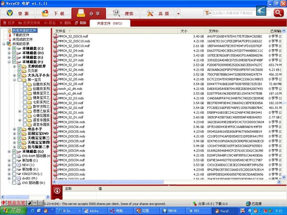Viewport: 287px width, 215px height.
Task: Click the red search magnifier button
Action: 278,13
